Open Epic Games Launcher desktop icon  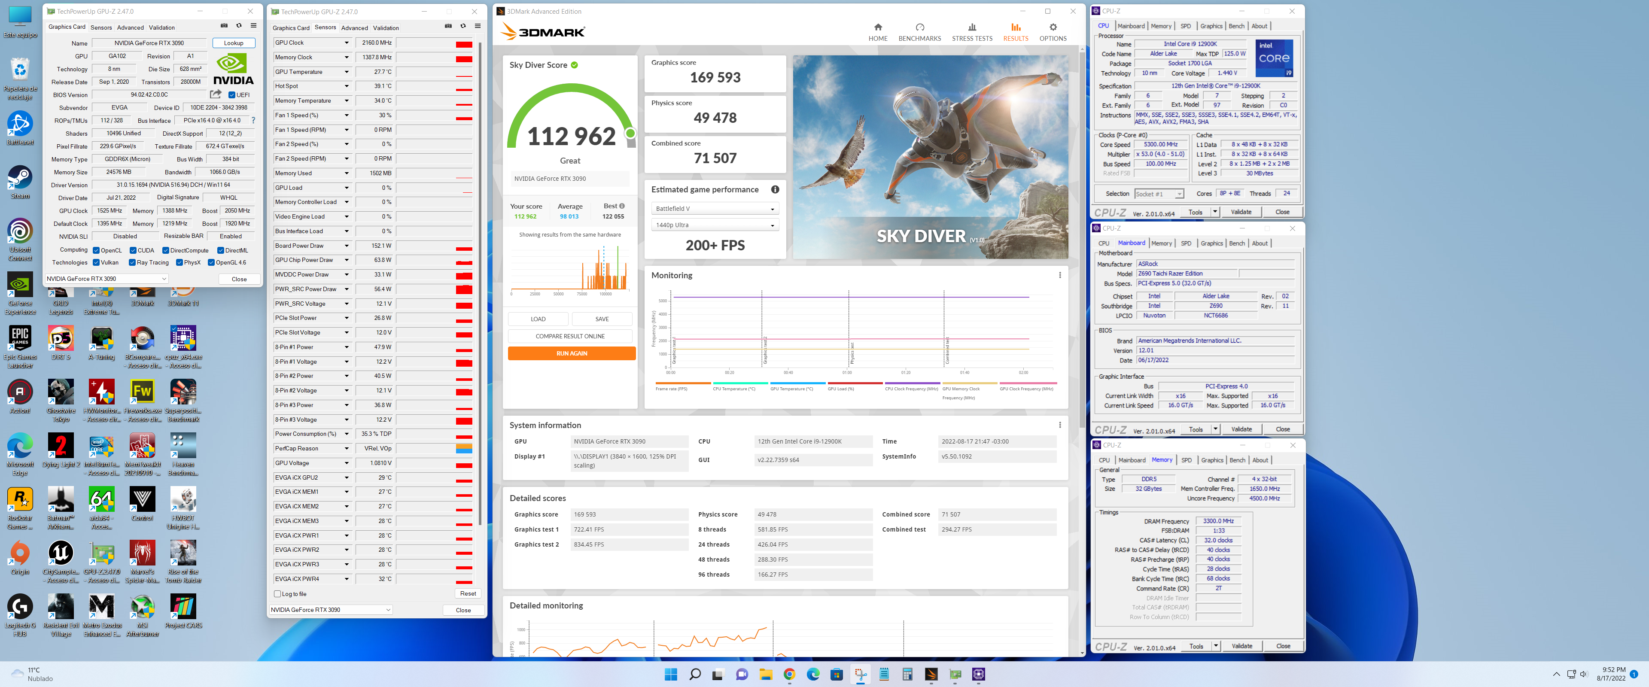point(20,347)
